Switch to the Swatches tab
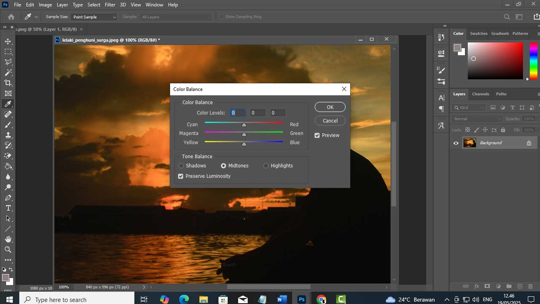Screen dimensions: 540x304 (478, 33)
